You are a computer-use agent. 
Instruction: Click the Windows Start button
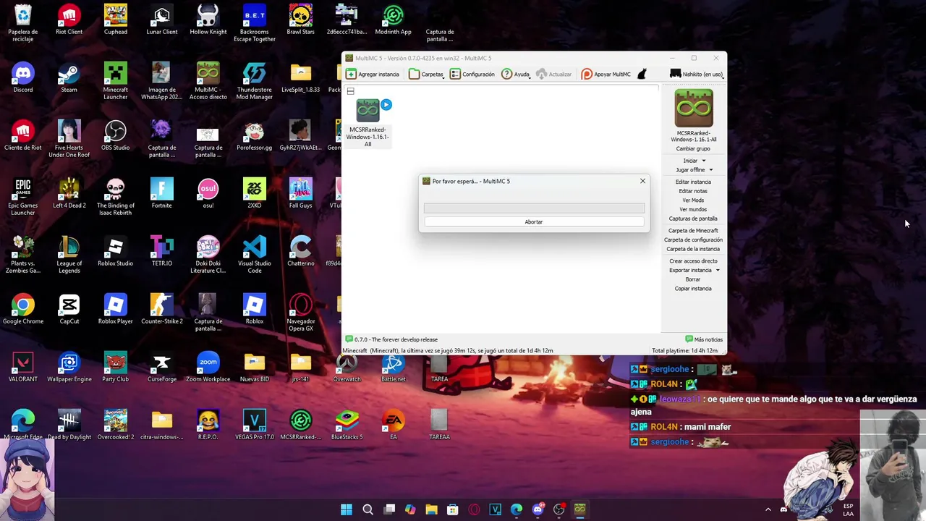click(347, 509)
